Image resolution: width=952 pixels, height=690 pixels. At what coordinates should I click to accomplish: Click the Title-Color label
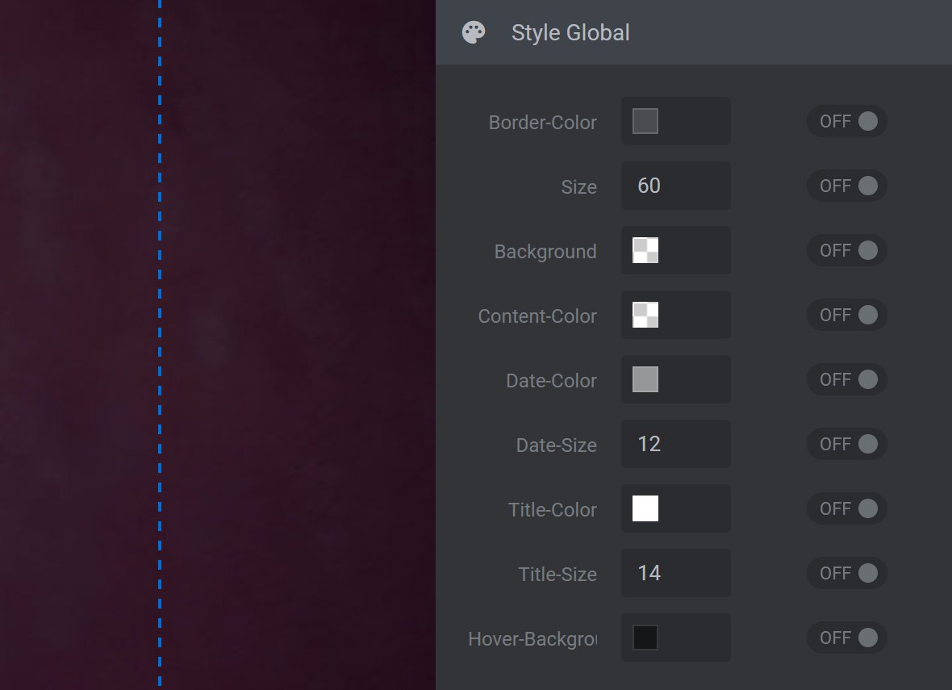pyautogui.click(x=553, y=509)
